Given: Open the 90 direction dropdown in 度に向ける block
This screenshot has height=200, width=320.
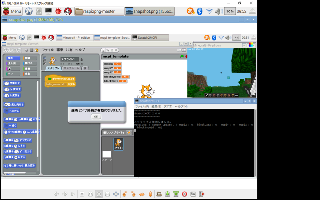Looking at the screenshot, I should tap(9, 105).
